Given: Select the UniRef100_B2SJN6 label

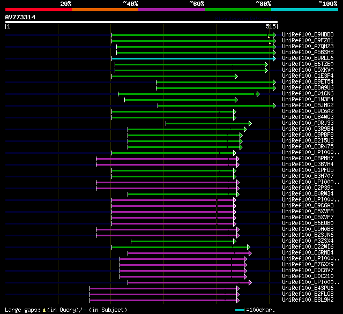Looking at the screenshot, I should click(x=308, y=235).
